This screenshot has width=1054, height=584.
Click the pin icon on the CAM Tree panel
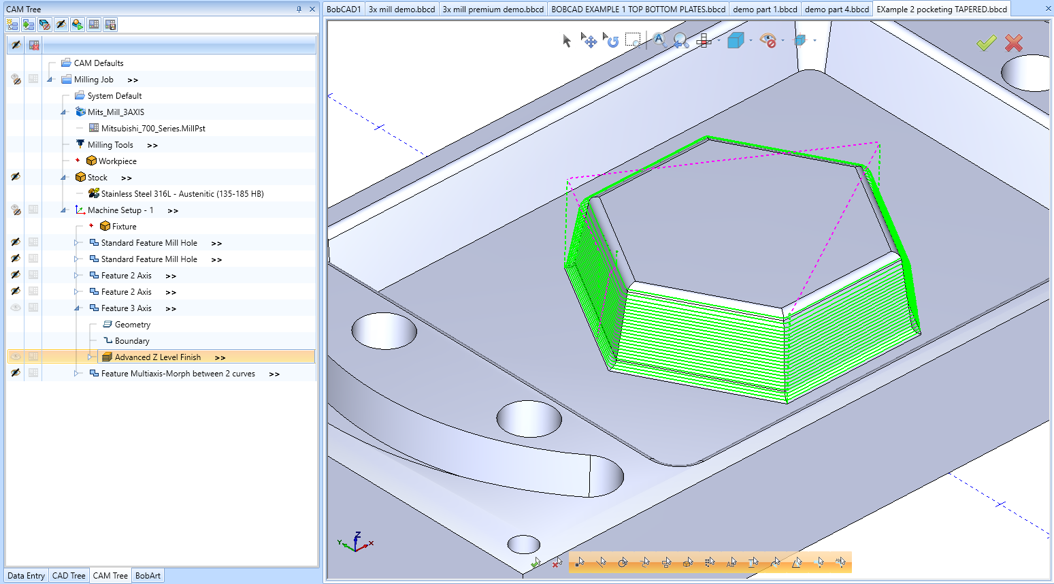click(x=299, y=9)
